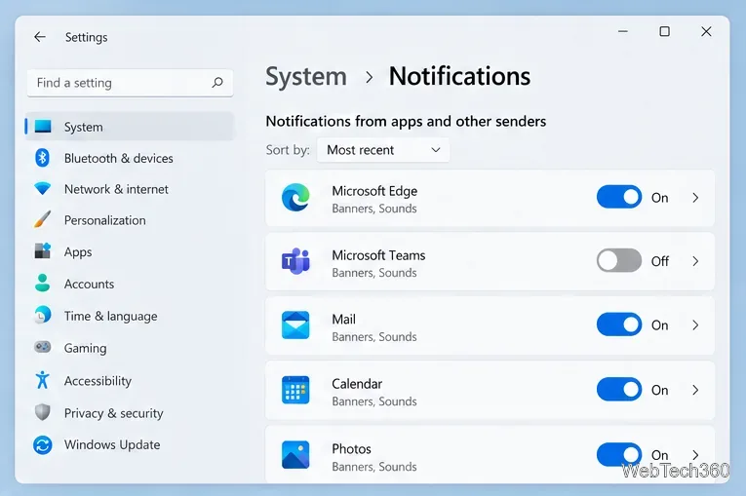This screenshot has height=496, width=746.
Task: Click the Gaming controller icon
Action: (42, 347)
